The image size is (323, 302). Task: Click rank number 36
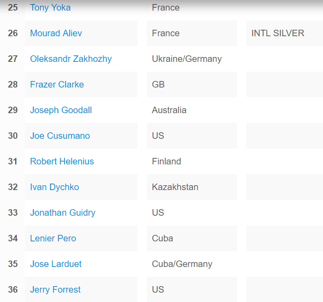pyautogui.click(x=13, y=290)
